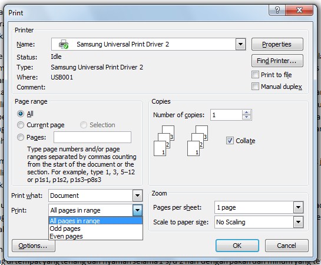
Task: Choose All pages in range option
Action: 95,221
